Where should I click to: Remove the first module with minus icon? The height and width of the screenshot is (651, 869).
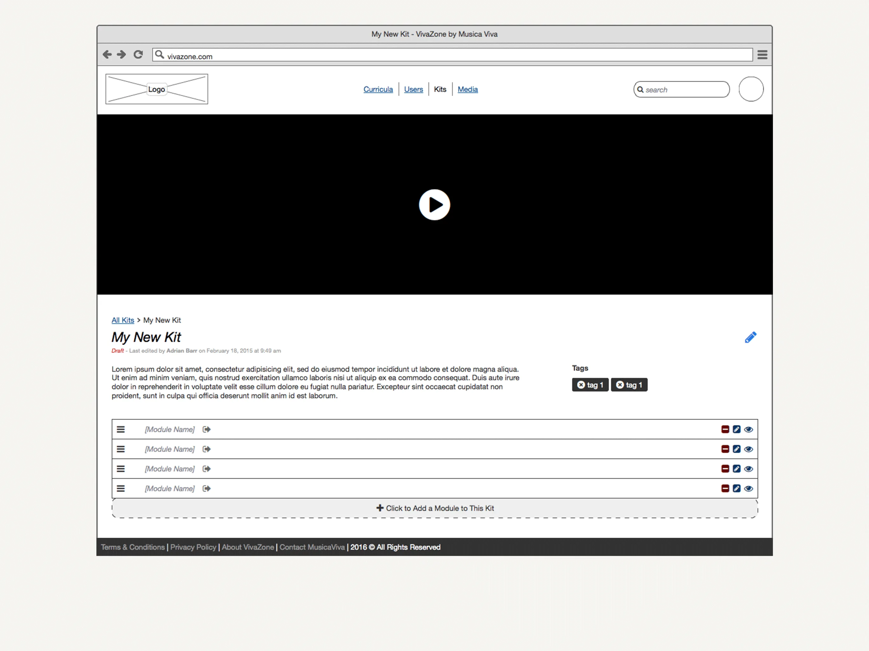pyautogui.click(x=725, y=429)
